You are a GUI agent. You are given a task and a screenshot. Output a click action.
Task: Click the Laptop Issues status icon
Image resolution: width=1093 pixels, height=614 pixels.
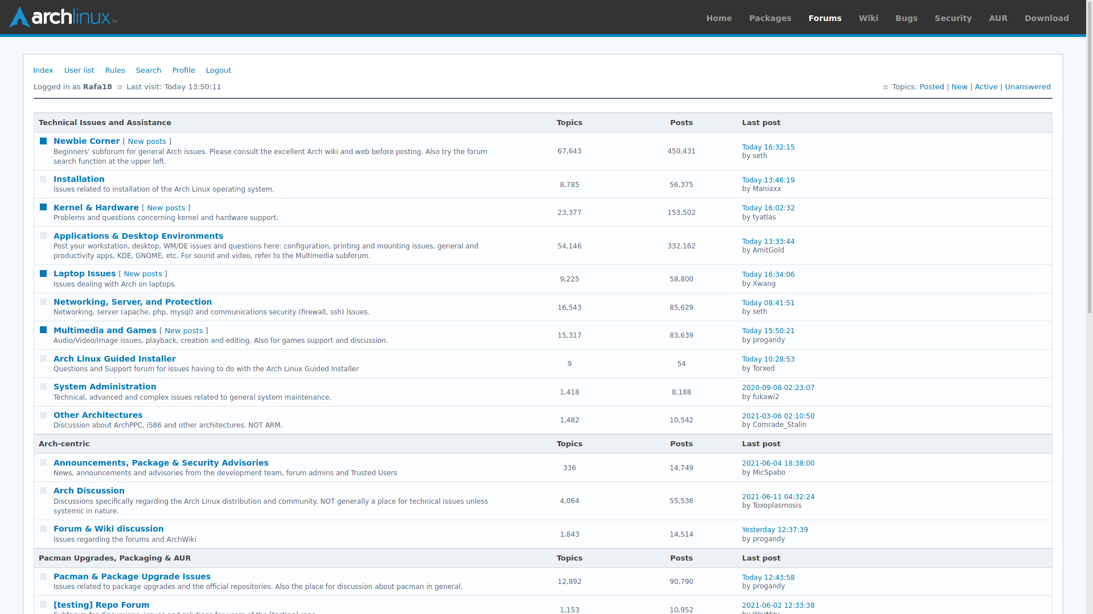43,273
